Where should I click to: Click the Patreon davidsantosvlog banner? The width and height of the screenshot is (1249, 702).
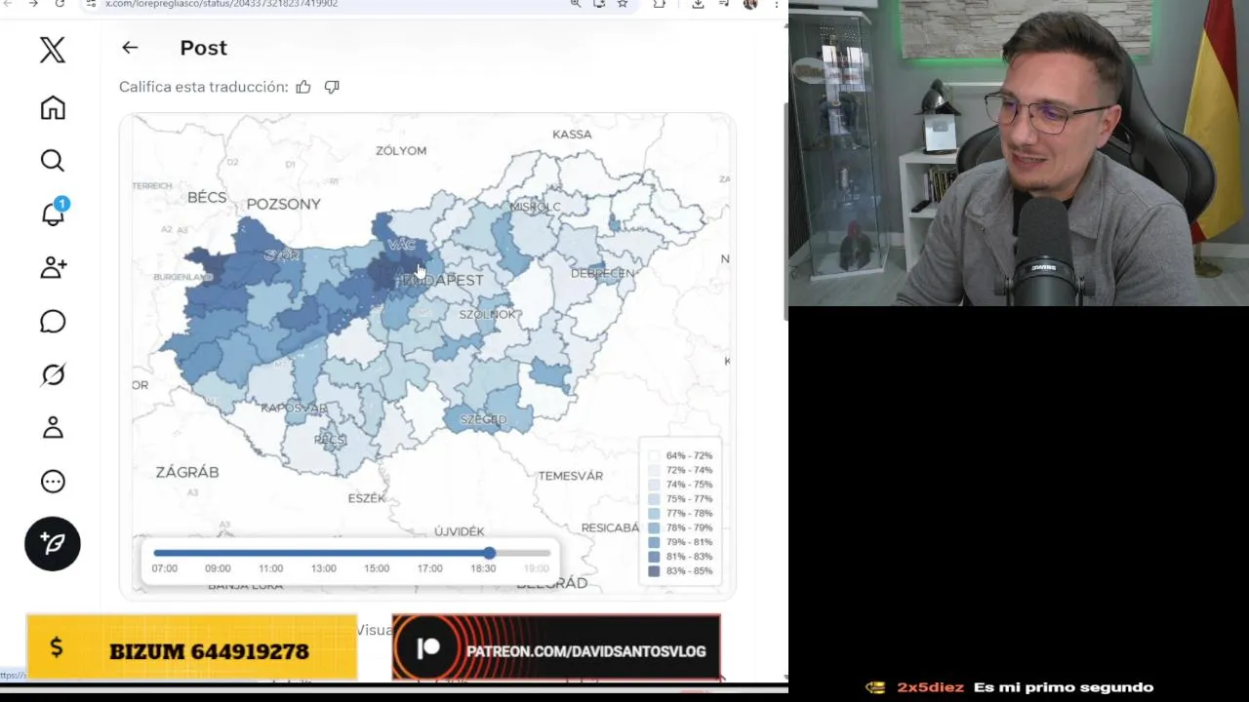(x=556, y=647)
